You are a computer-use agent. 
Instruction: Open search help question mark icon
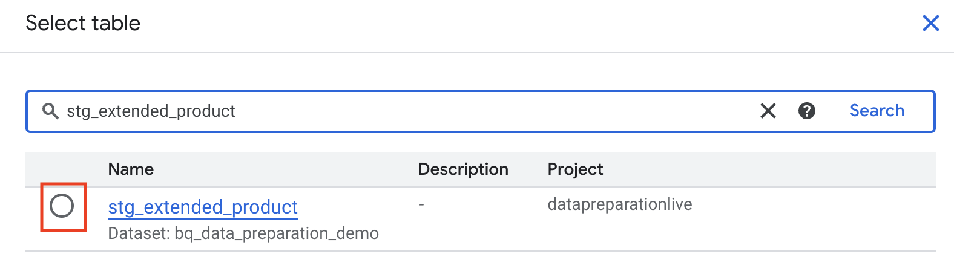point(806,111)
